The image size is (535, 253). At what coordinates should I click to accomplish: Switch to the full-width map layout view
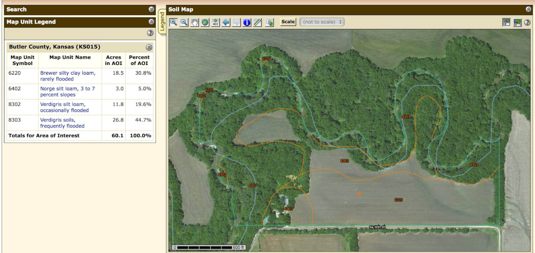tap(517, 22)
